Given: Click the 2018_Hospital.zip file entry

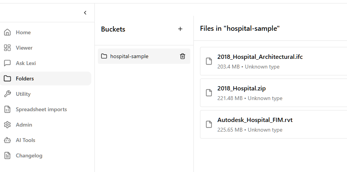Looking at the screenshot, I should 241,89.
